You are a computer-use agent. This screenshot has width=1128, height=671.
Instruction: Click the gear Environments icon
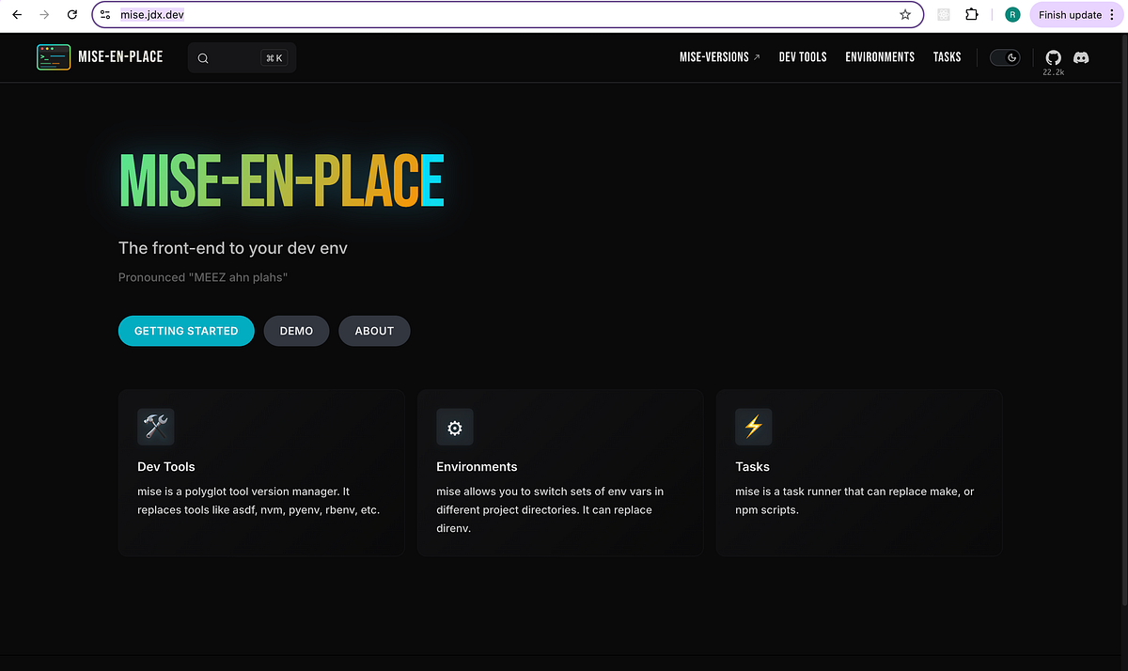pos(455,427)
